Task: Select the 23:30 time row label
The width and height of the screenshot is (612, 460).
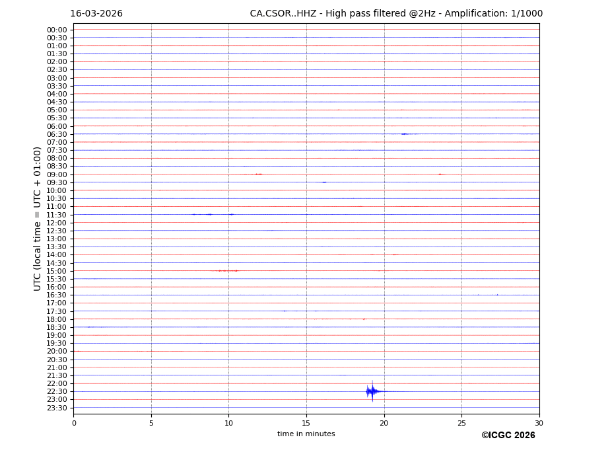Action: (x=57, y=408)
